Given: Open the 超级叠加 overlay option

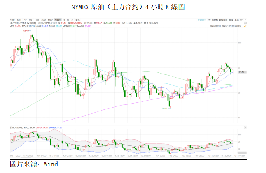Looking at the screenshot, I should pyautogui.click(x=223, y=20).
